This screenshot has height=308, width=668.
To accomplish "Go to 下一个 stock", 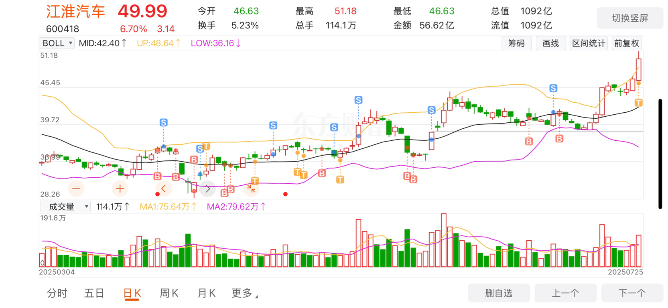I will 632,293.
